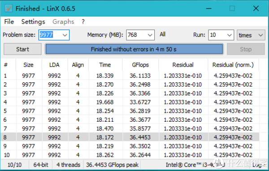Select result row 8 with 36.4453 GFlops
Screen dimensions: 269x171
(130, 137)
